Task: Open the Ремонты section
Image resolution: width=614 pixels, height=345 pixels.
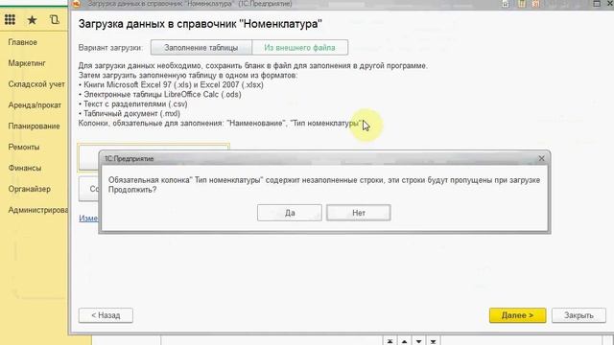Action: 24,147
